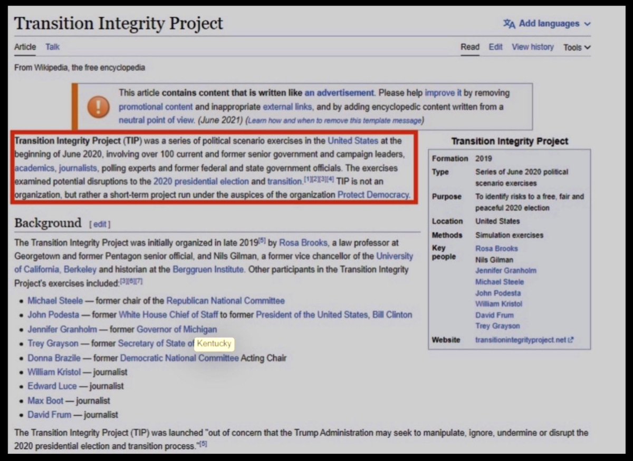Edit the Background section
Screen dimensions: 633x461
[100, 224]
